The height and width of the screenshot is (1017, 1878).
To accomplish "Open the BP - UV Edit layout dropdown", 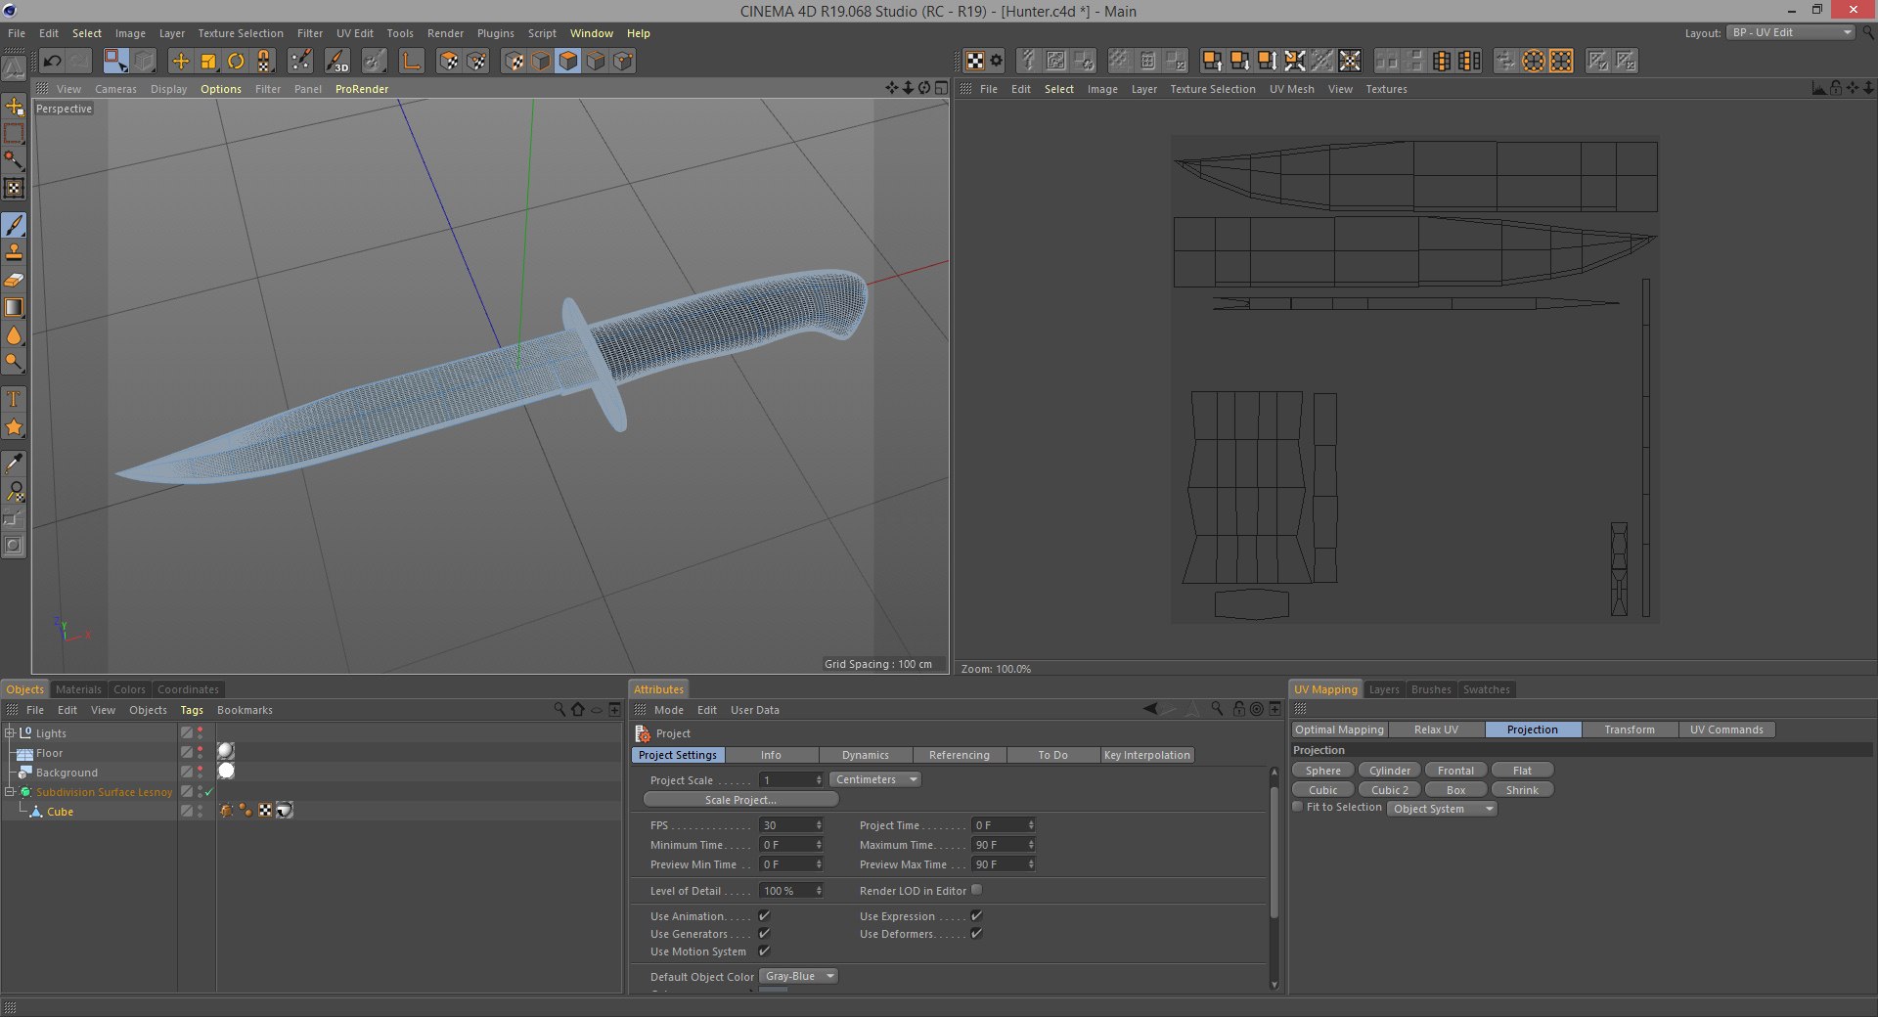I will (x=1790, y=32).
